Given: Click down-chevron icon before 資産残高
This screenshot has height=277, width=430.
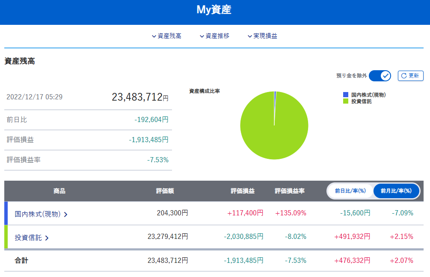Looking at the screenshot, I should pos(154,36).
